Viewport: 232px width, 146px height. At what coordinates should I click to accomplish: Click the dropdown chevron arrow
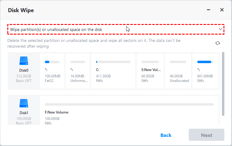[220, 29]
